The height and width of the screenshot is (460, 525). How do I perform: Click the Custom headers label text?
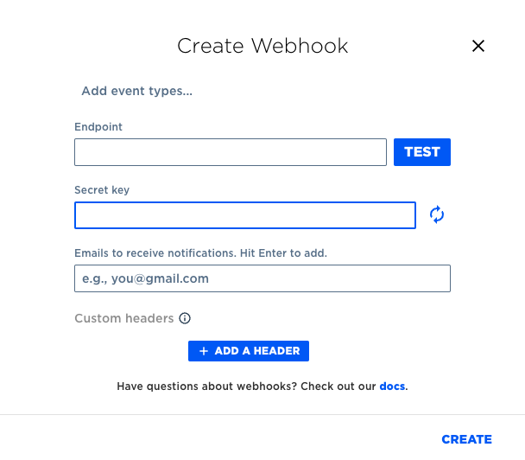[x=124, y=318]
